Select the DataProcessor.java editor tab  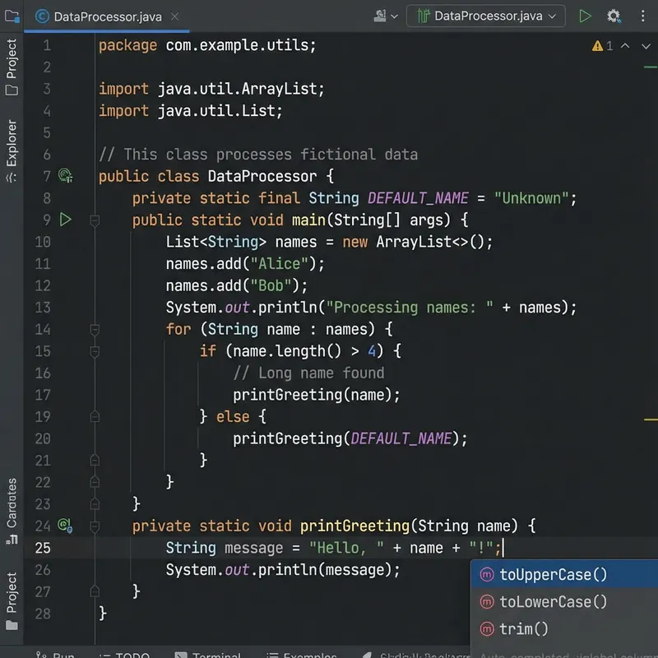107,16
